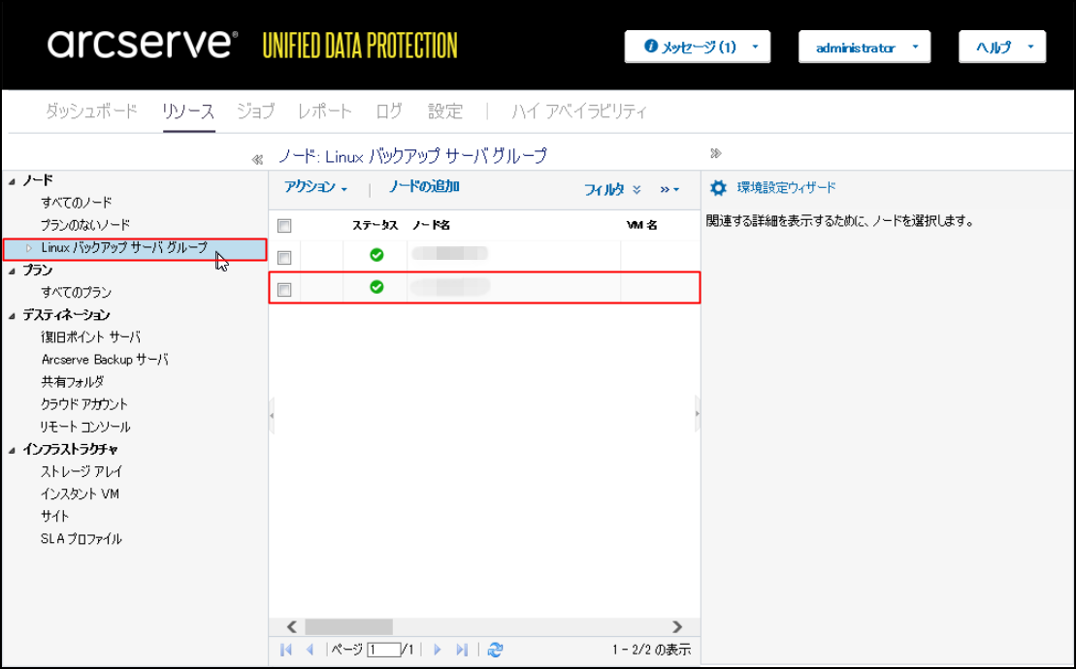The width and height of the screenshot is (1076, 669).
Task: Select SLA プロファイル in tree
Action: point(81,539)
